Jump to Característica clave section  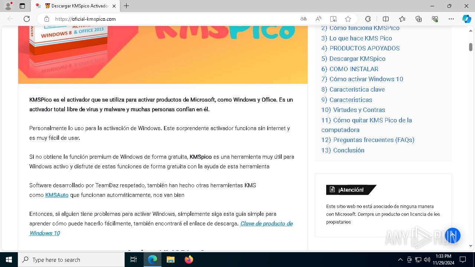353,89
